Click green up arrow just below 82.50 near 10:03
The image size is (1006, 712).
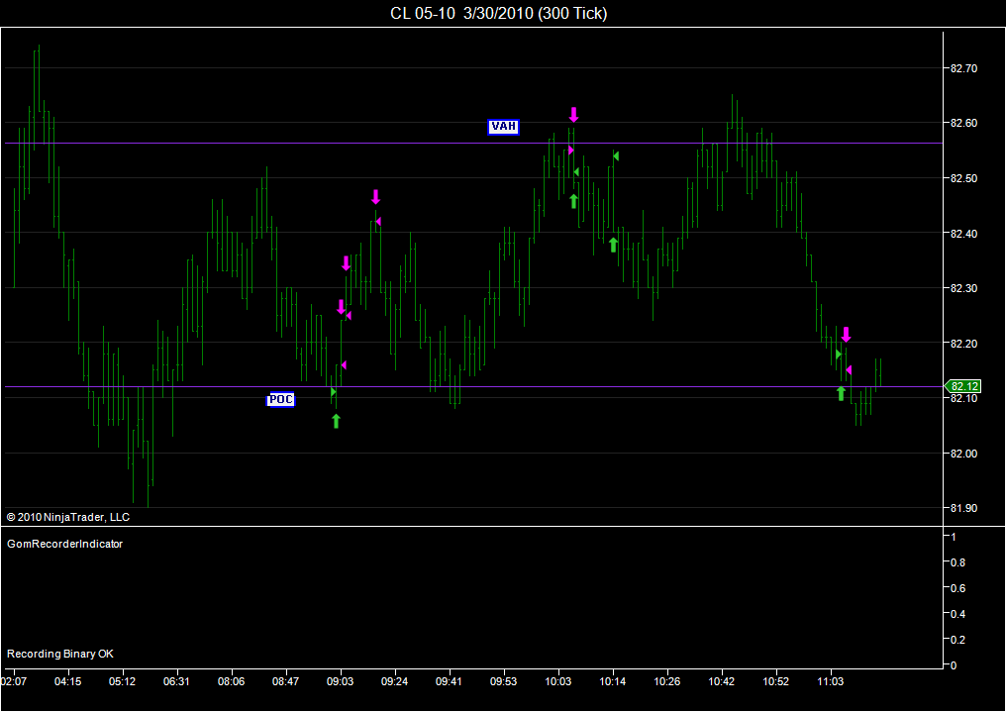click(573, 201)
